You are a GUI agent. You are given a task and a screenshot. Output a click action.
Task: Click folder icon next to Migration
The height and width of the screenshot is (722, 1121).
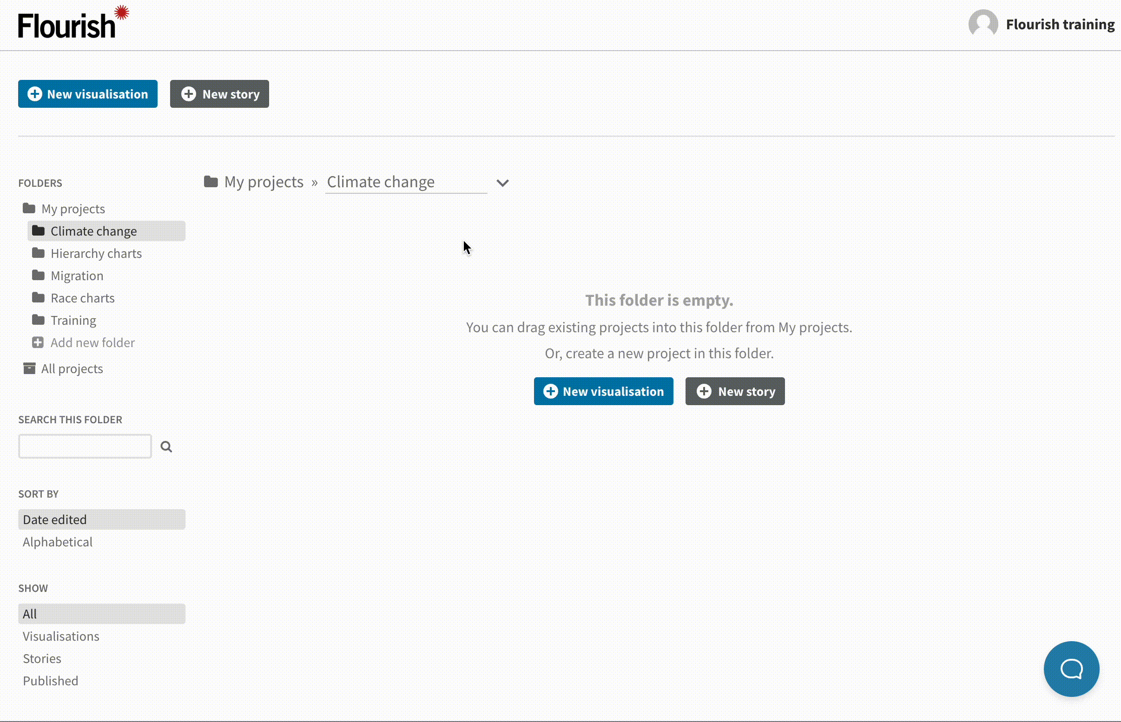[38, 275]
